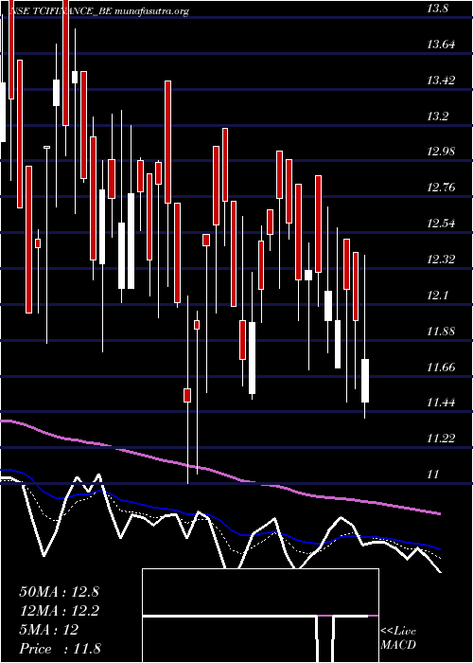Click the NSE TCIFINANCE_BE munafasutra.org title text
473x663 pixels.
point(98,11)
